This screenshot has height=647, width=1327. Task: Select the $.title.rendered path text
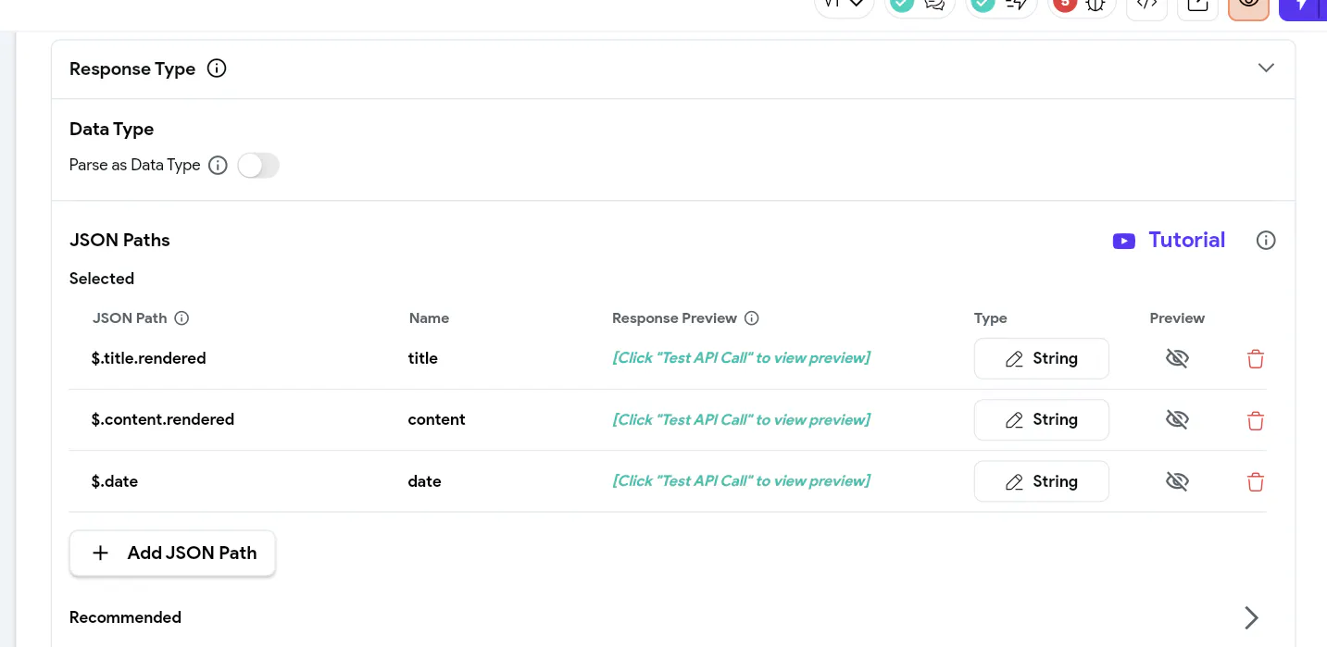(x=148, y=358)
